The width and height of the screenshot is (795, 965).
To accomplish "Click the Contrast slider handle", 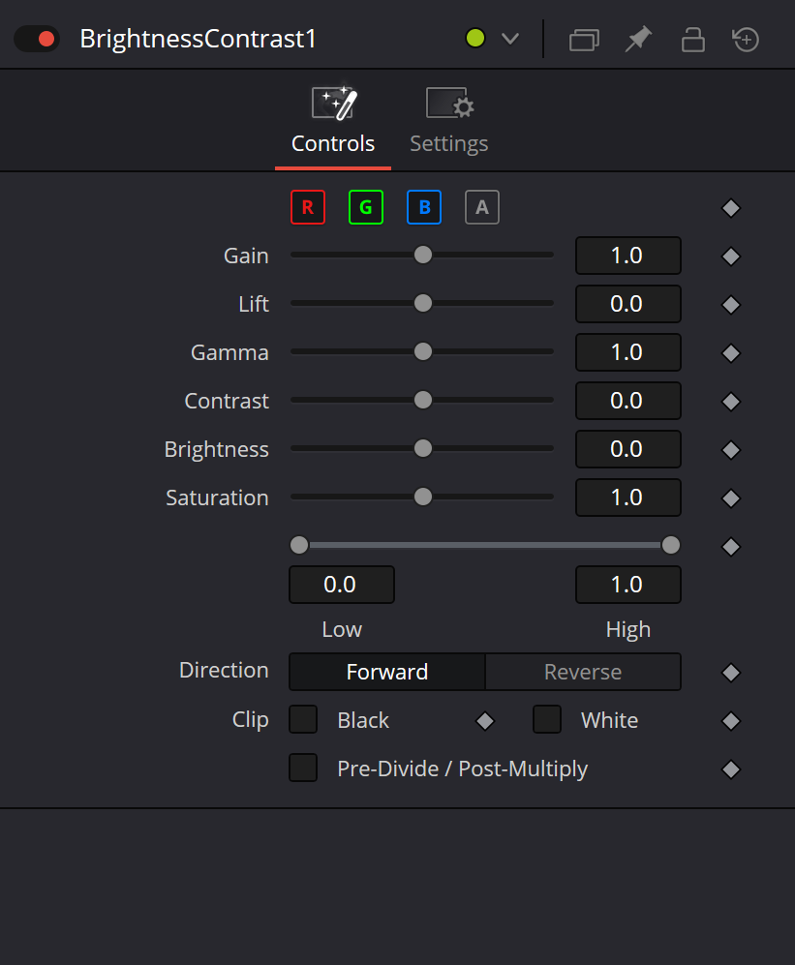I will pyautogui.click(x=423, y=400).
